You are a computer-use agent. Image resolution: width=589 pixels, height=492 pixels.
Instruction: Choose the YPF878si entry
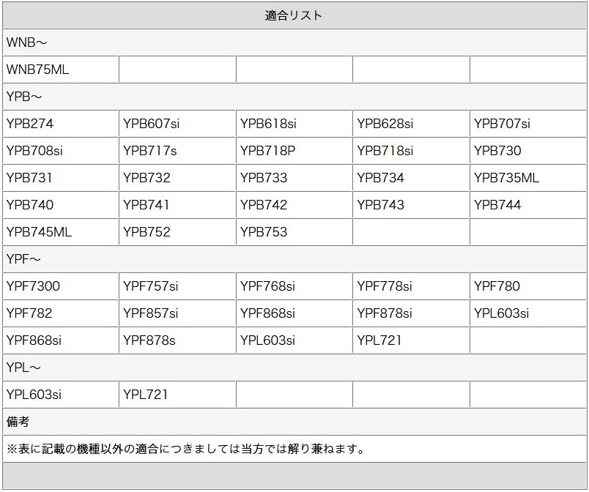[x=411, y=313]
